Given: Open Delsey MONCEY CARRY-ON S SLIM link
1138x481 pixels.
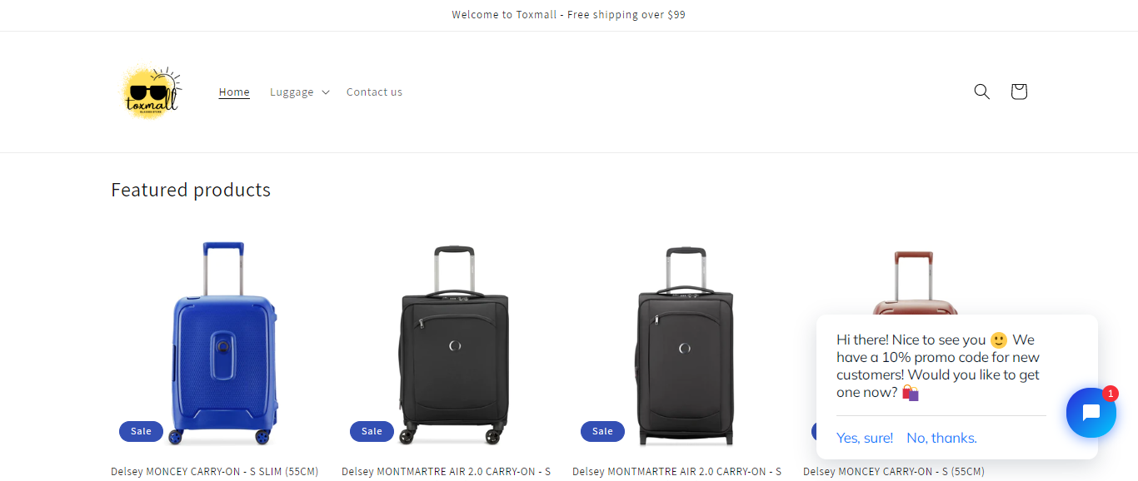Looking at the screenshot, I should (x=215, y=472).
